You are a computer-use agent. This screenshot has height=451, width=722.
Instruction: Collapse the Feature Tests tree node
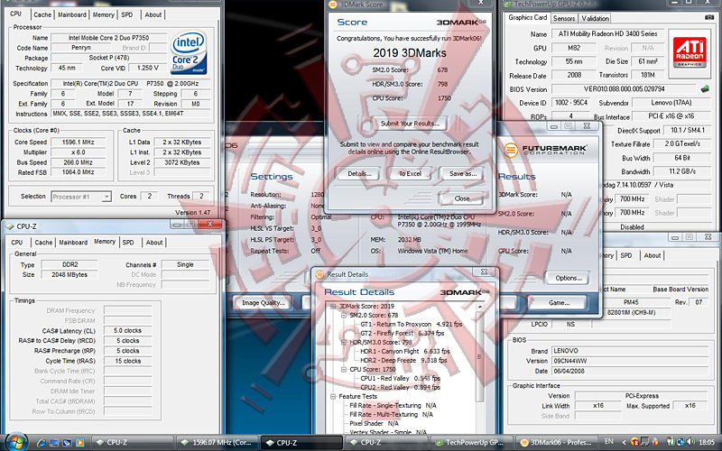[x=333, y=397]
